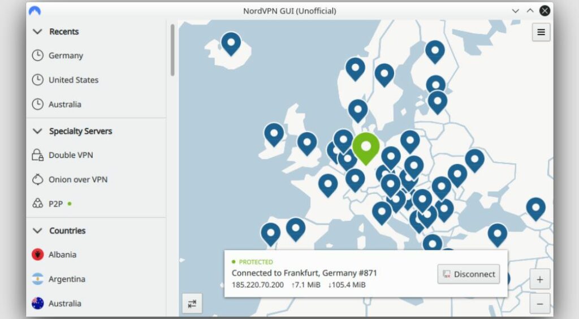
Task: Click the Italy map pin
Action: [382, 213]
